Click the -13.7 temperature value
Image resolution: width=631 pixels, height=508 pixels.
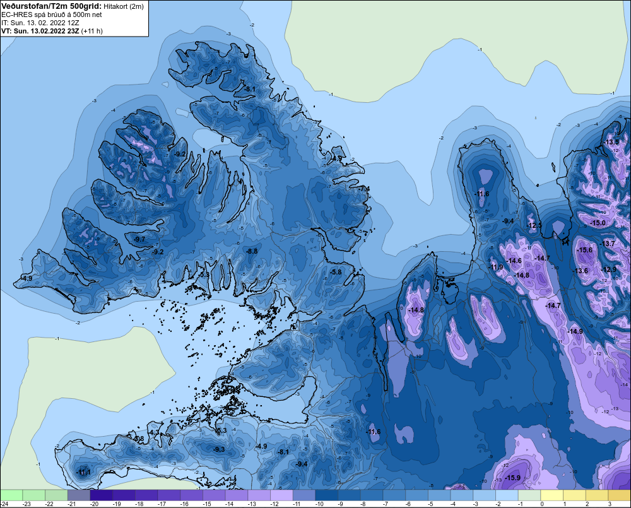tap(608, 244)
